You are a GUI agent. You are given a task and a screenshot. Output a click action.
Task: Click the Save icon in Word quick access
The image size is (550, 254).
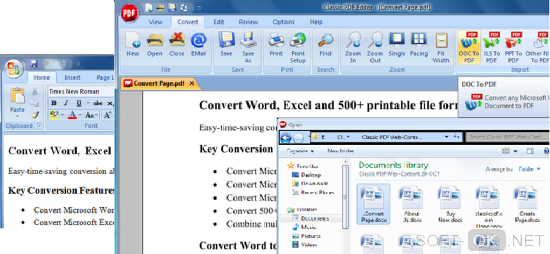coord(33,63)
